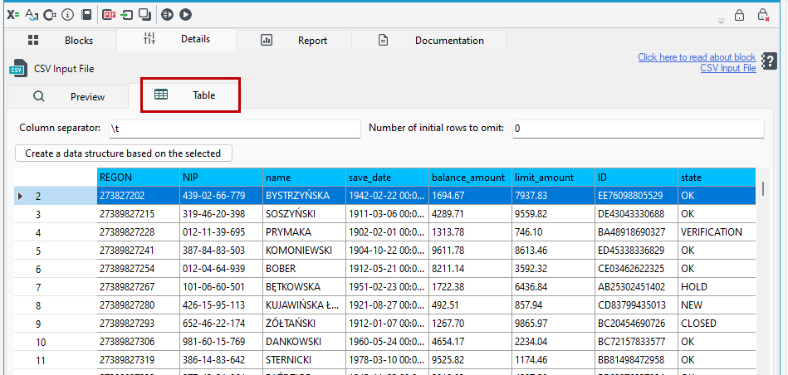Click name cell STERNICKI
788x375 pixels.
[305, 360]
